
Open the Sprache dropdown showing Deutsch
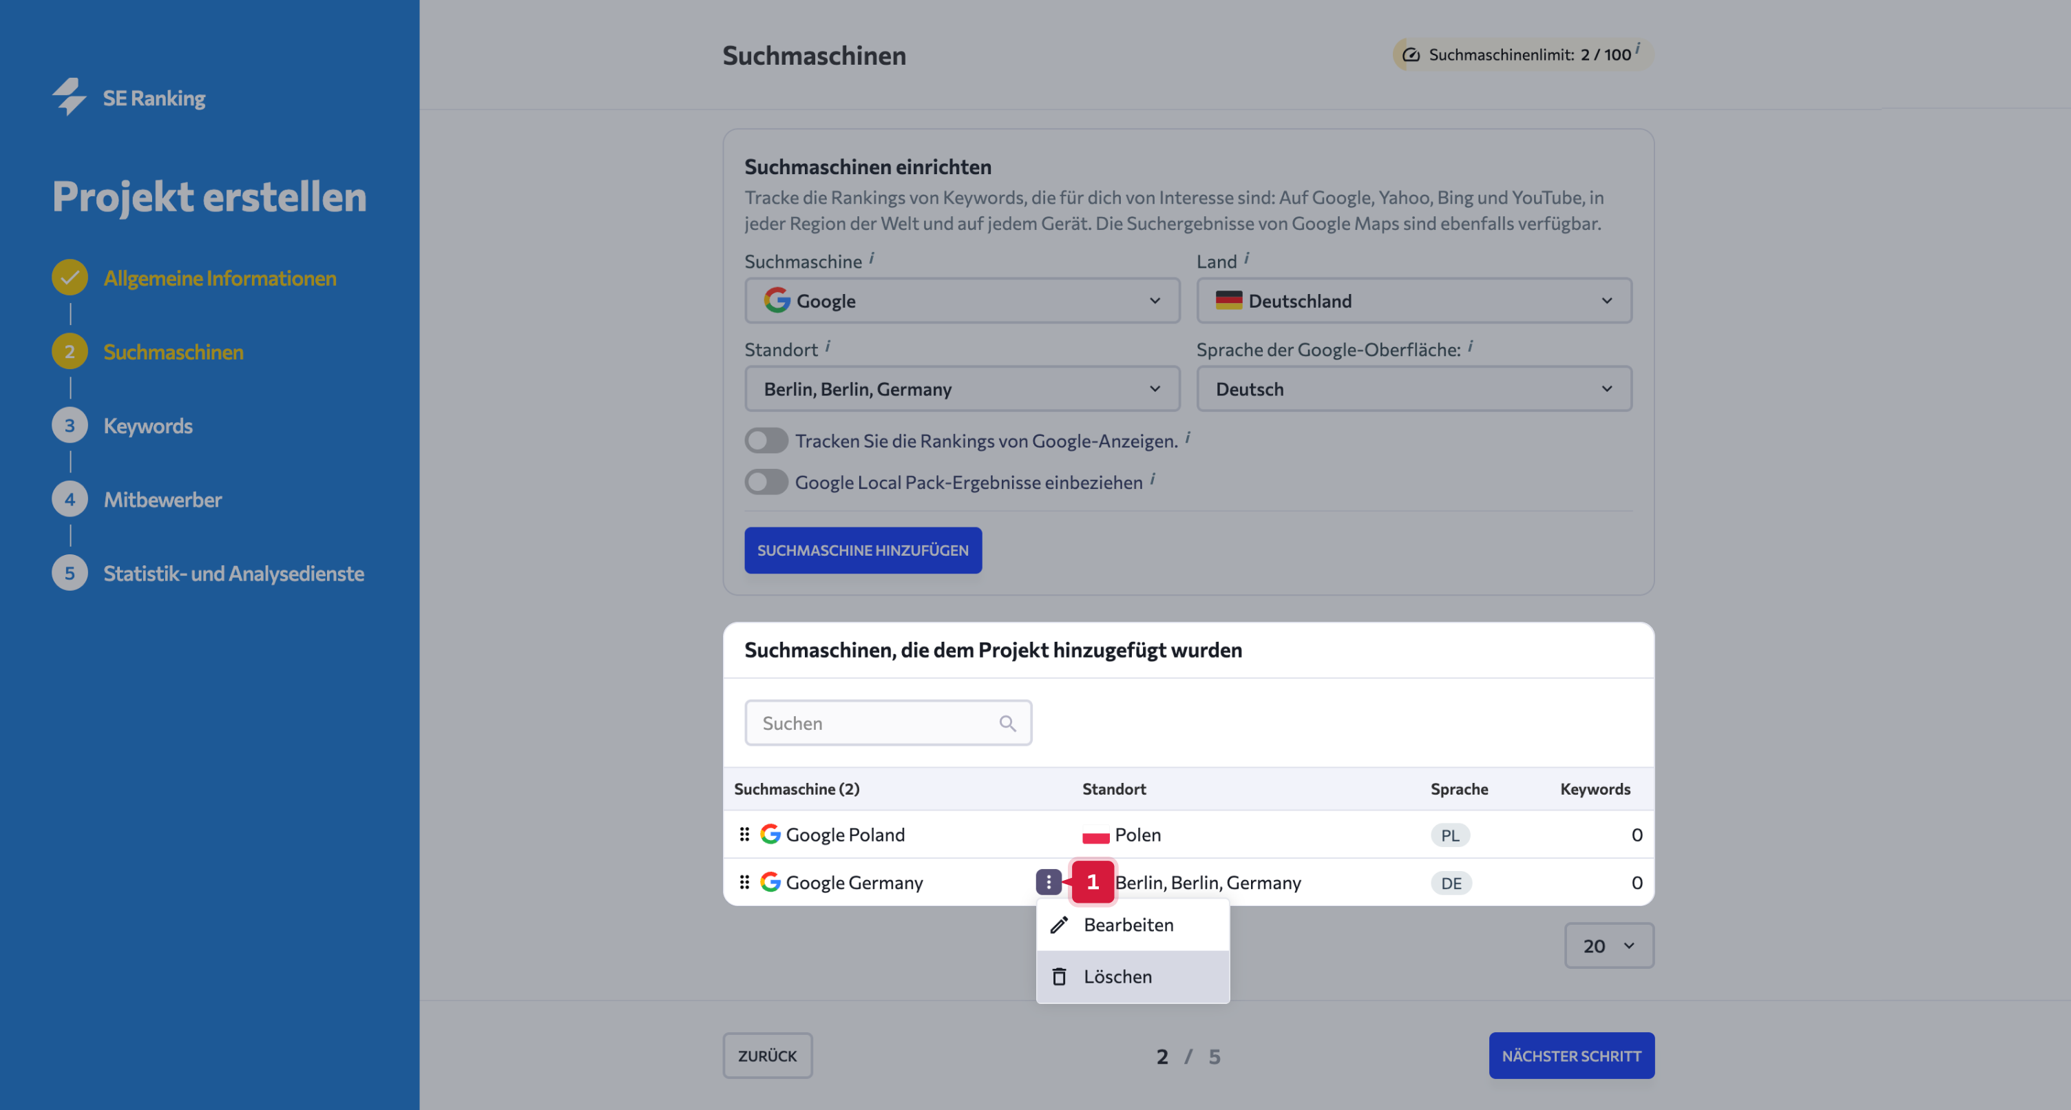(1414, 389)
